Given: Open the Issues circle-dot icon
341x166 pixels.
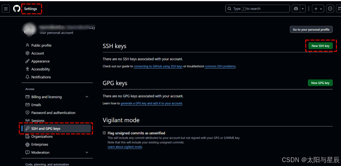Looking at the screenshot, I should 330,9.
